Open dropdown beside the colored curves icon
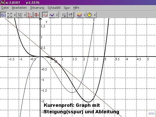 84,15
